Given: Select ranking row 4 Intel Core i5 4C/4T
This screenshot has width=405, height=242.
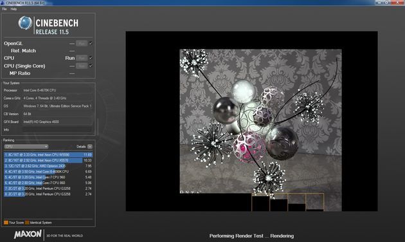Looking at the screenshot, I should tap(48, 172).
